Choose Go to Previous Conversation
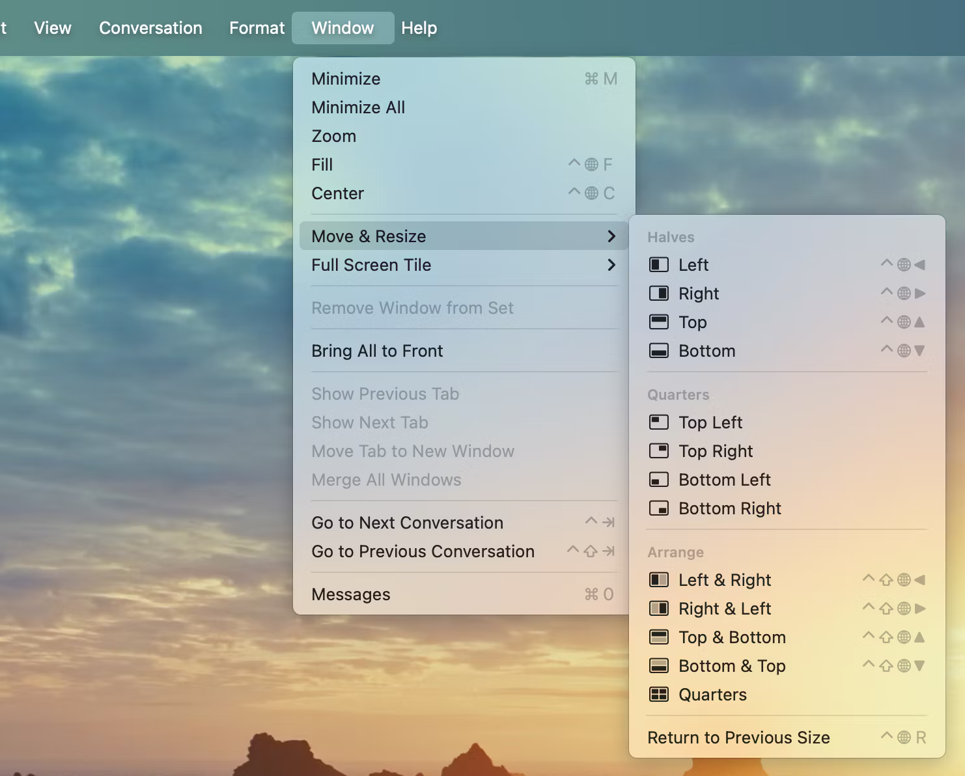Viewport: 965px width, 776px height. (464, 551)
